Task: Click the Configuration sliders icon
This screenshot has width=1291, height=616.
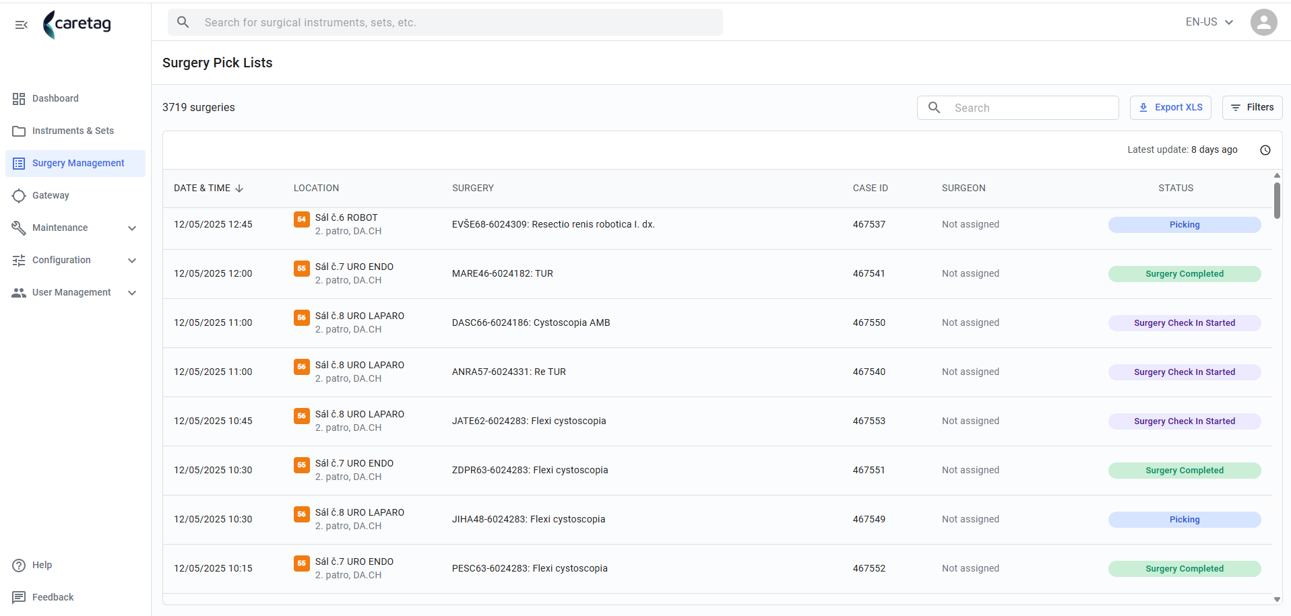Action: pos(19,260)
